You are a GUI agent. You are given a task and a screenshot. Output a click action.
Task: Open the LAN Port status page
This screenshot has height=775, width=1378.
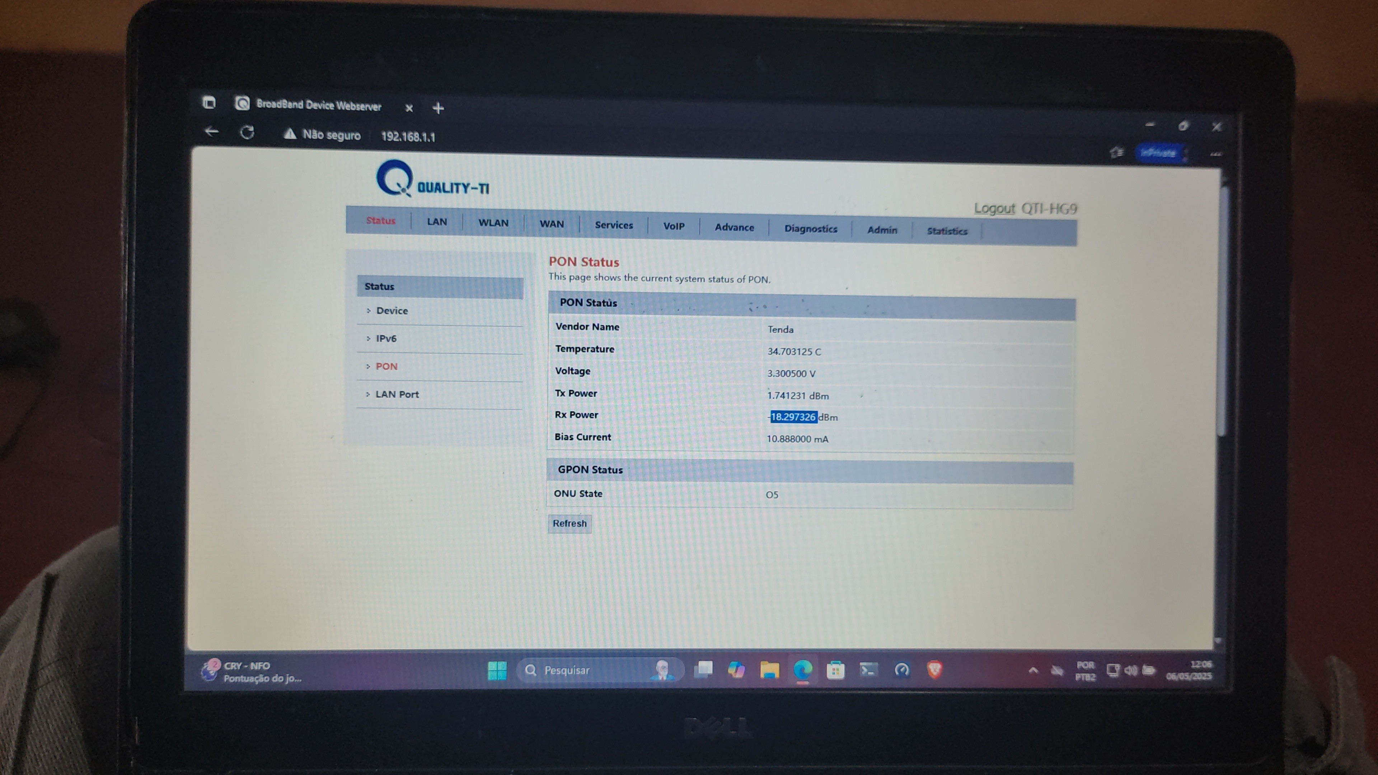point(397,394)
